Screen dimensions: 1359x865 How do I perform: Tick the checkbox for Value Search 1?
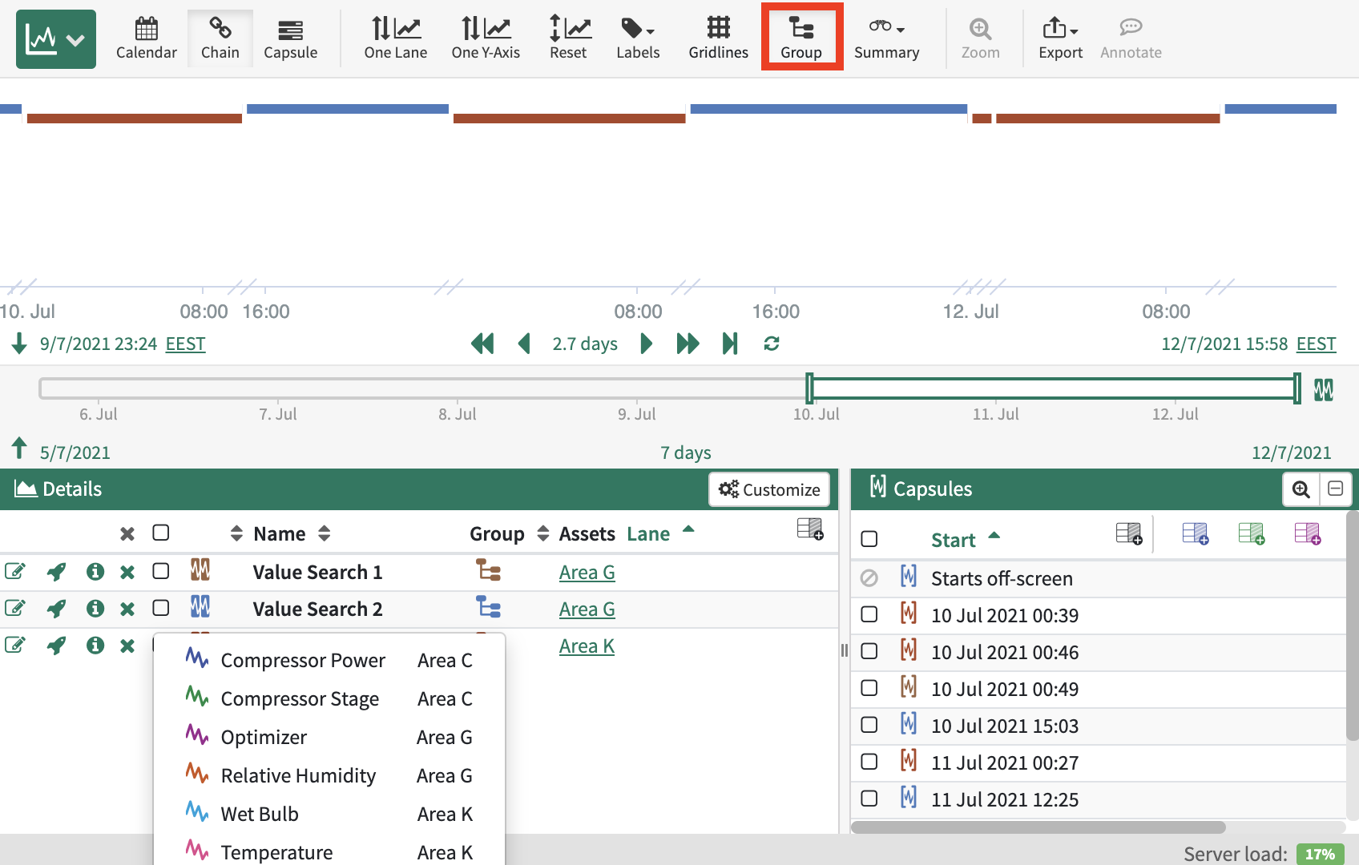tap(161, 571)
